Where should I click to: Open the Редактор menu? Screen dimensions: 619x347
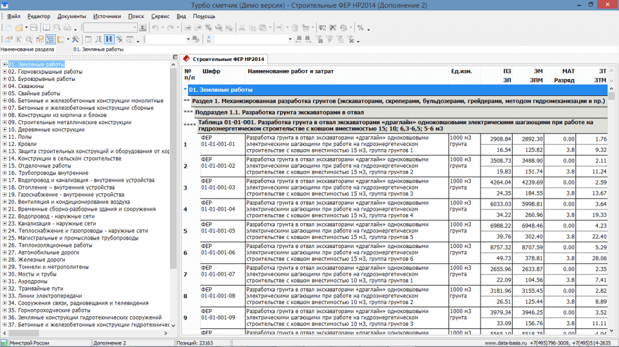pyautogui.click(x=39, y=16)
